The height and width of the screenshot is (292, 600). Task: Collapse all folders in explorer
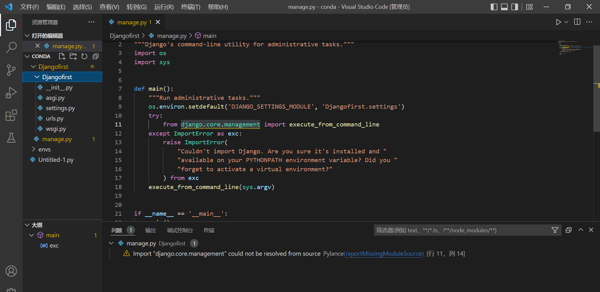96,56
